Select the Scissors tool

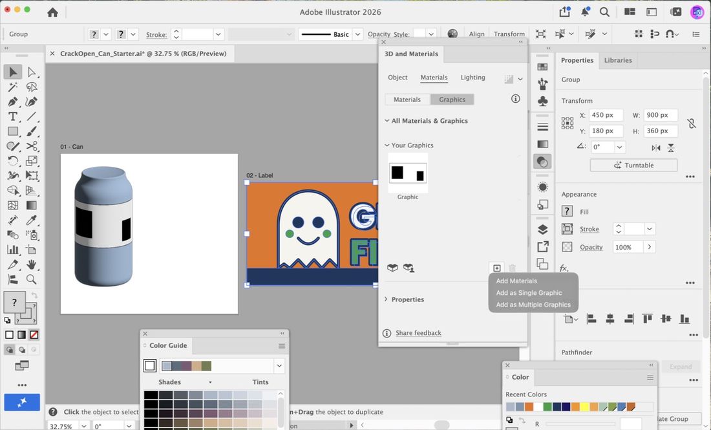point(31,146)
